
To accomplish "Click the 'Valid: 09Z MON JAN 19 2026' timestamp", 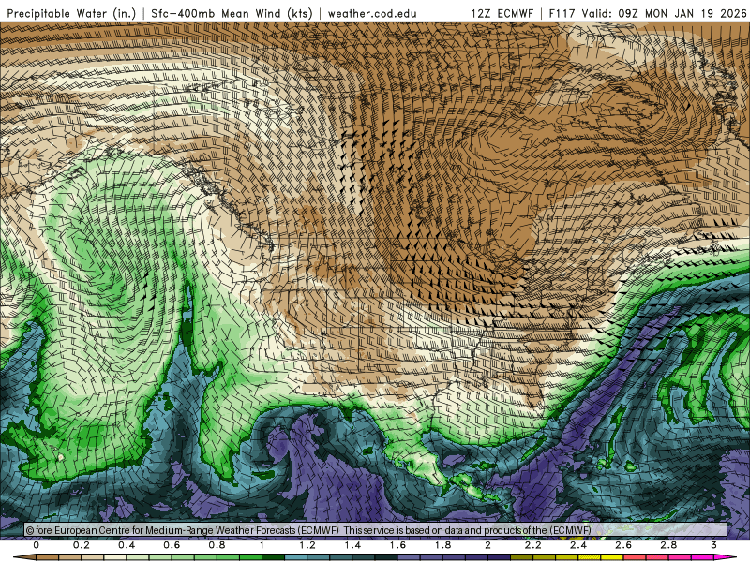I will [x=664, y=13].
